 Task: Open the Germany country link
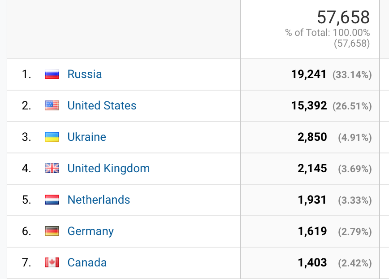pyautogui.click(x=91, y=231)
